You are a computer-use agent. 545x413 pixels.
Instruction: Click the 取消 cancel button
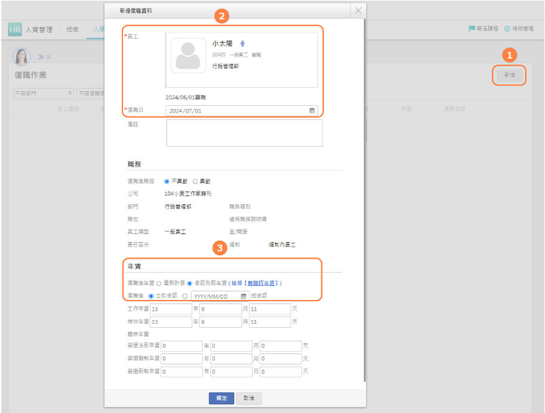click(249, 398)
